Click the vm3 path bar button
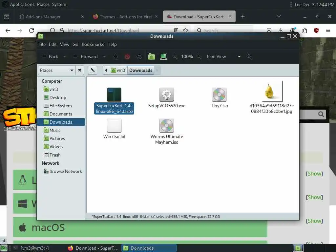Screen dimensions: 336x252 click(118, 70)
